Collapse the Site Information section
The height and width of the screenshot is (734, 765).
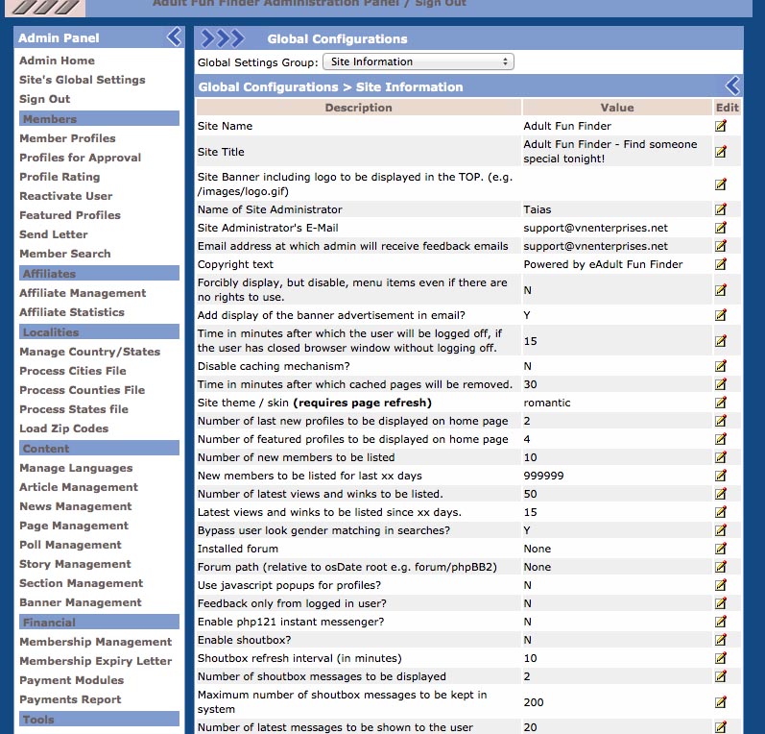[732, 86]
